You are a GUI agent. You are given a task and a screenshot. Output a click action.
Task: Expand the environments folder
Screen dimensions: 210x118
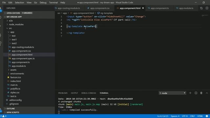click(29, 73)
